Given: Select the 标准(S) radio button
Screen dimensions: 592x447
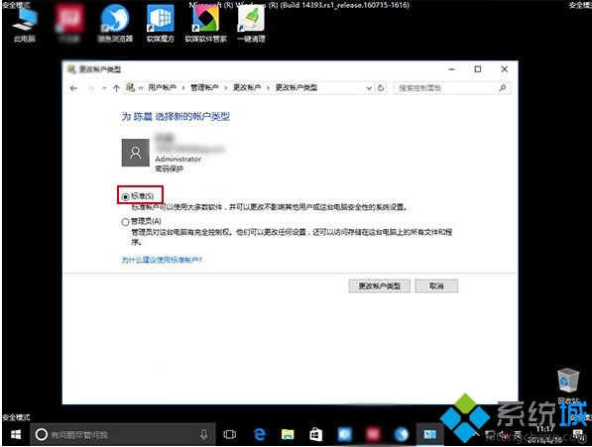Looking at the screenshot, I should pos(125,196).
